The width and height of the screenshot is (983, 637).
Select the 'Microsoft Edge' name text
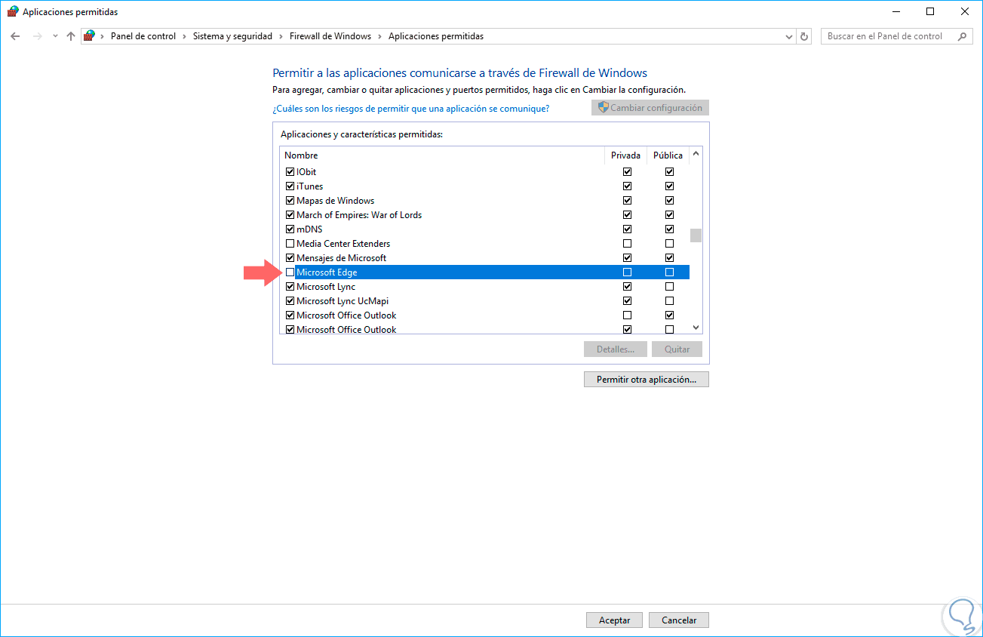[327, 272]
